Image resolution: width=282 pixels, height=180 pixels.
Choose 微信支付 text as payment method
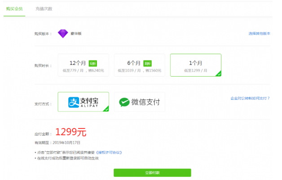[145, 102]
